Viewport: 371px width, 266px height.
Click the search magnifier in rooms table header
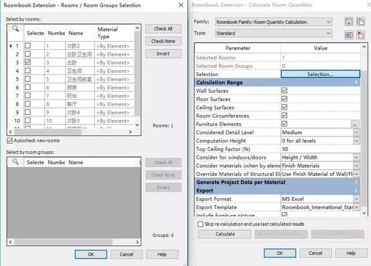click(16, 29)
